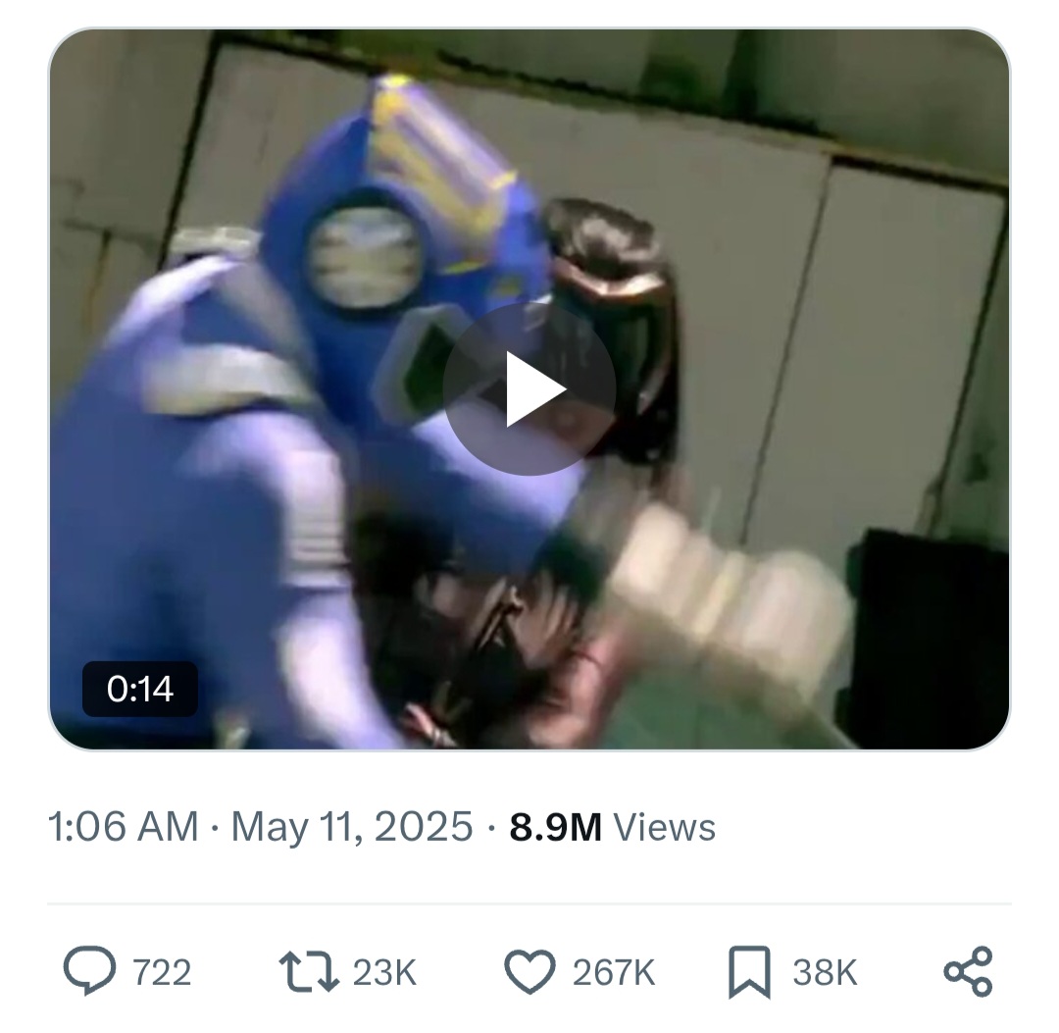Repost the tweet using the retweet arrows icon
The height and width of the screenshot is (1033, 1059).
click(309, 971)
